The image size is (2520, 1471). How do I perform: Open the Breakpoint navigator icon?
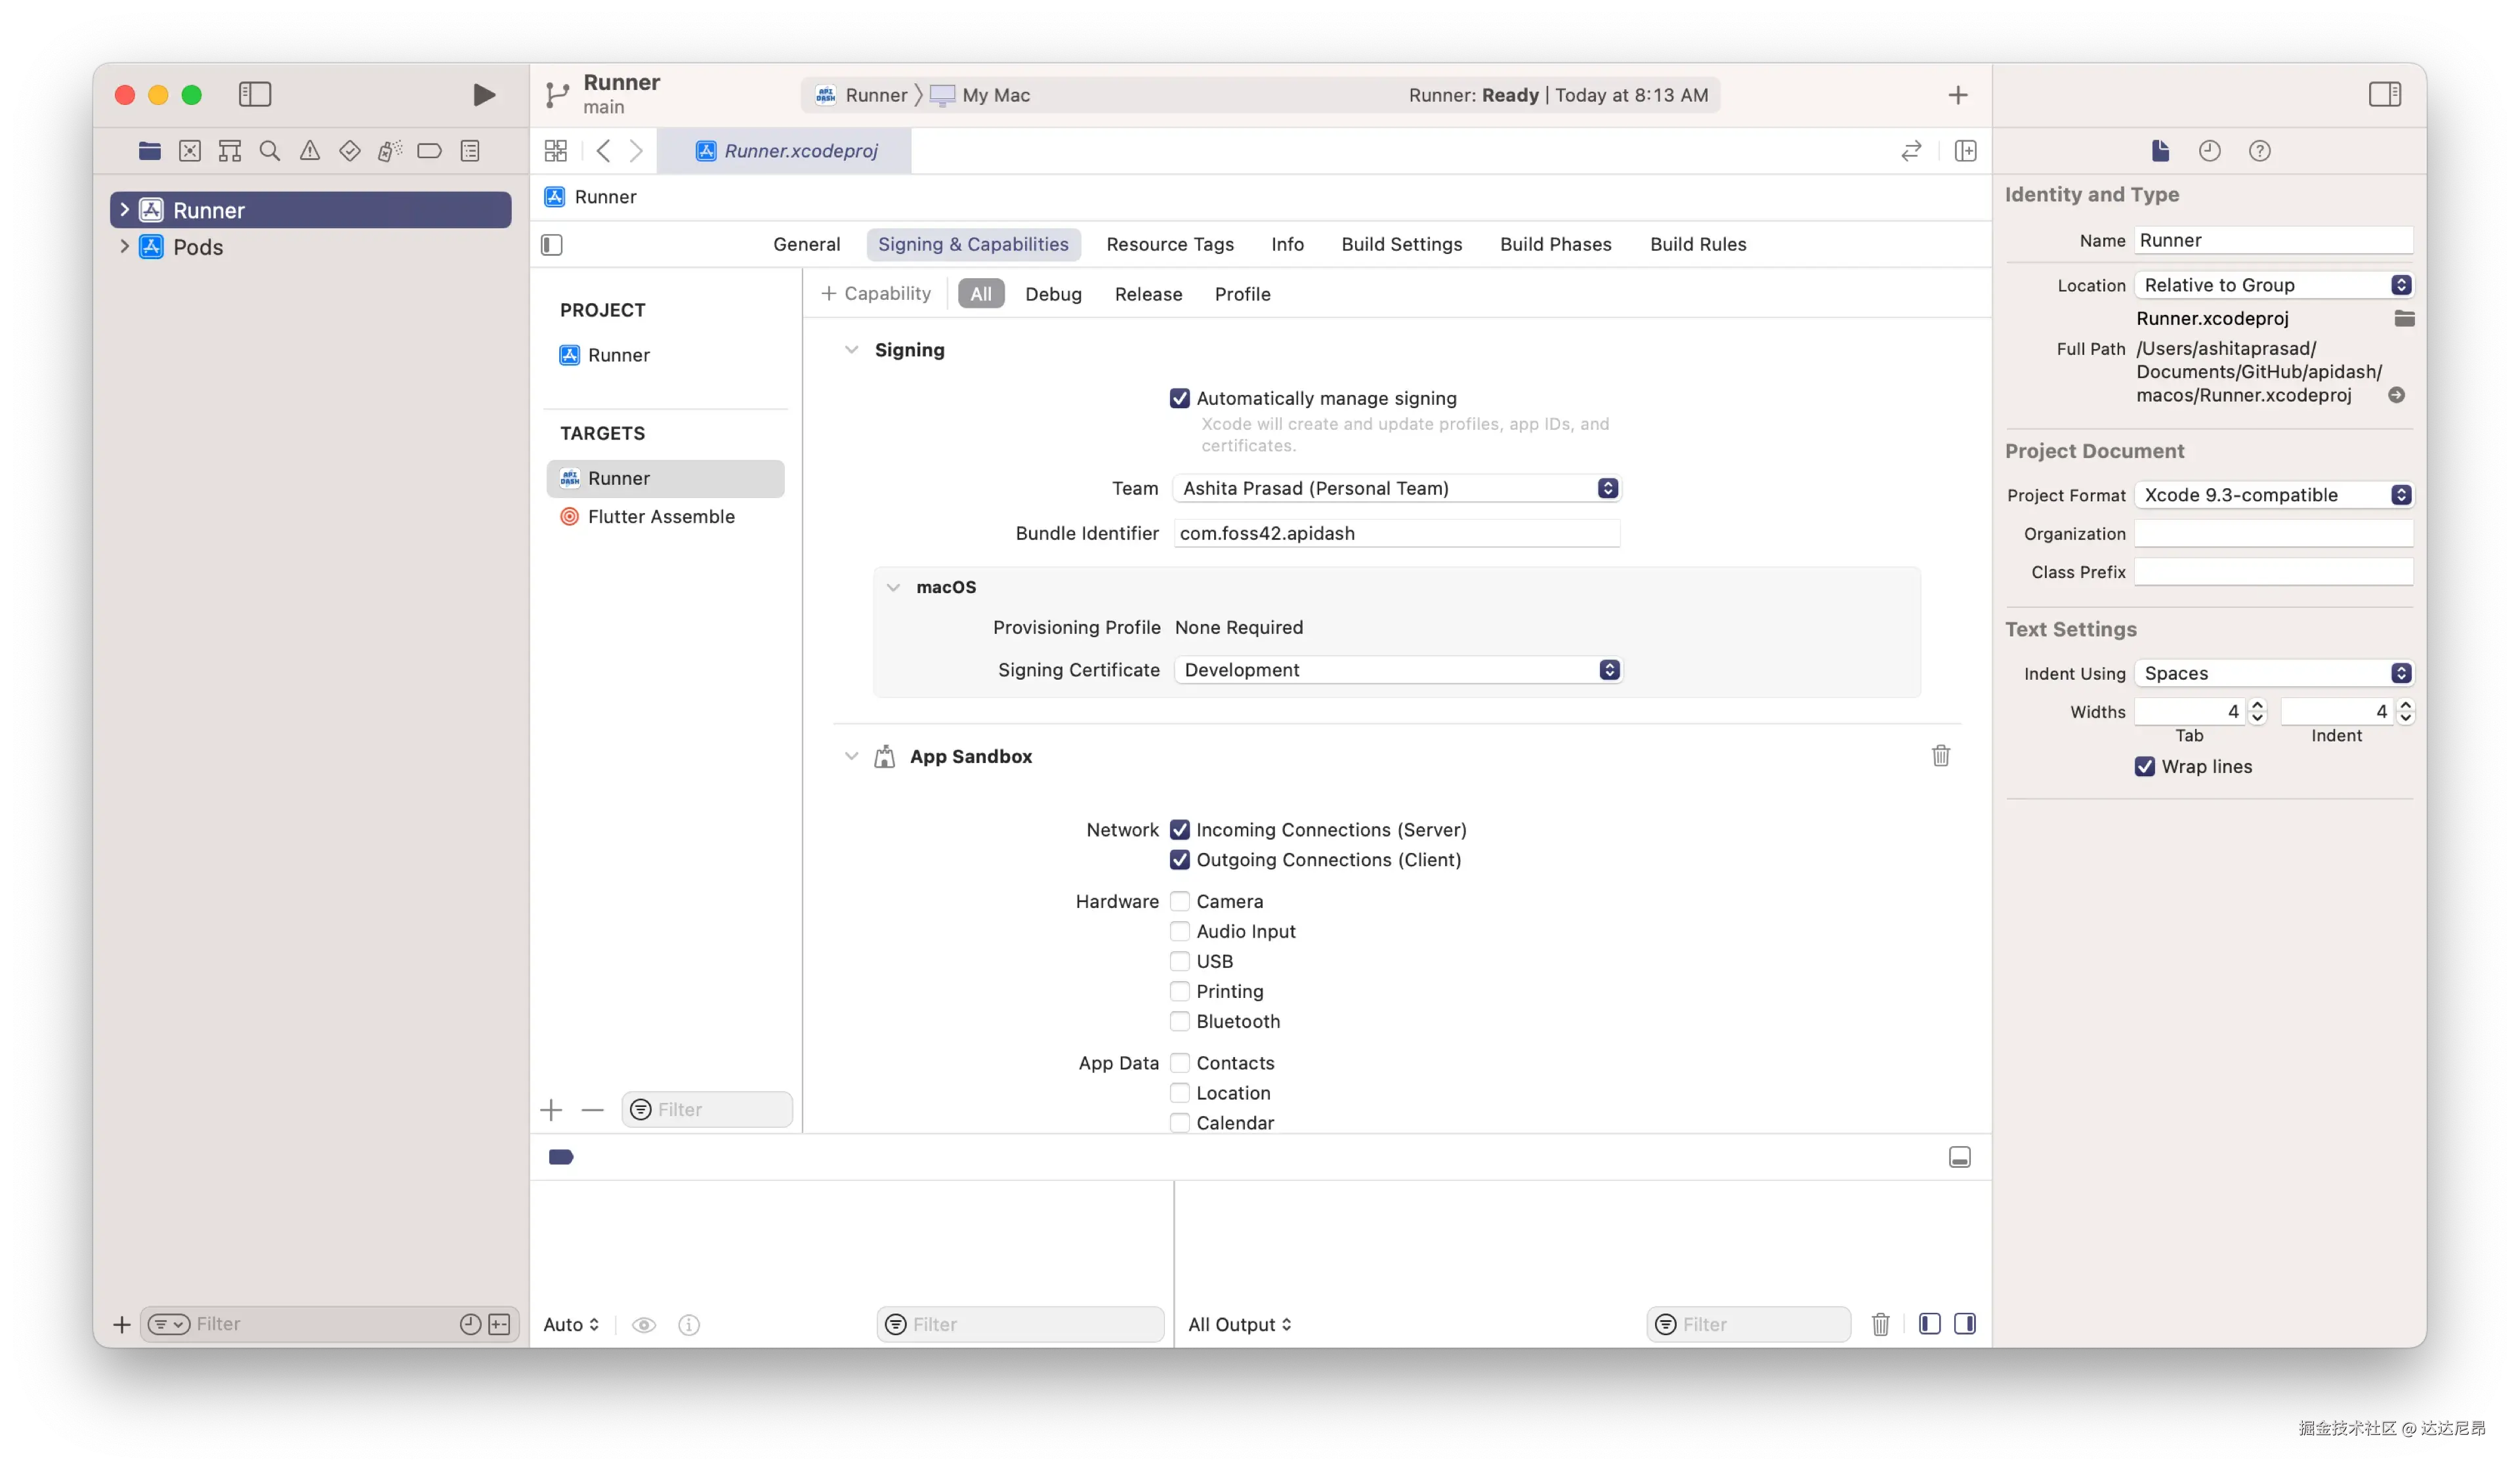[x=429, y=151]
